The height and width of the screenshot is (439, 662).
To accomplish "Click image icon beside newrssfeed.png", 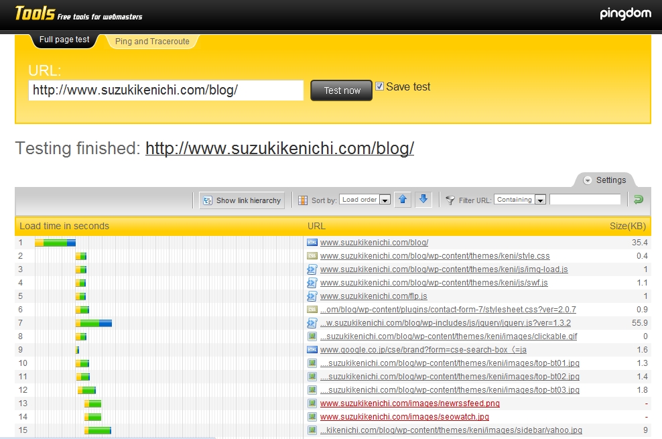I will coord(312,403).
